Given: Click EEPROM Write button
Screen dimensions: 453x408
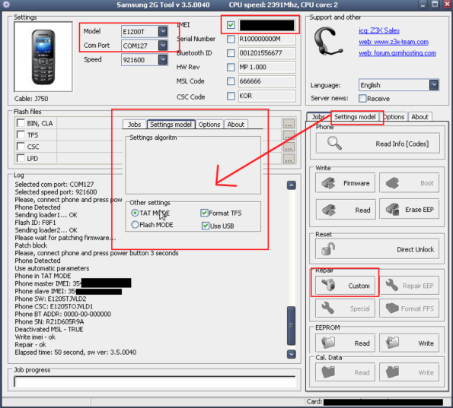Looking at the screenshot, I should click(x=409, y=343).
